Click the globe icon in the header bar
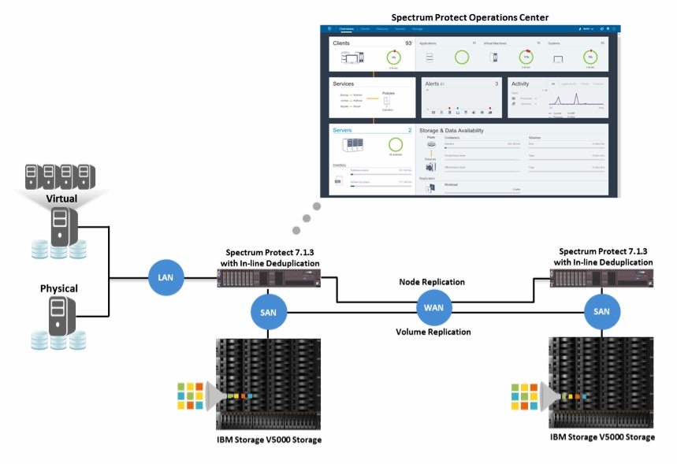The height and width of the screenshot is (464, 677). 602,29
